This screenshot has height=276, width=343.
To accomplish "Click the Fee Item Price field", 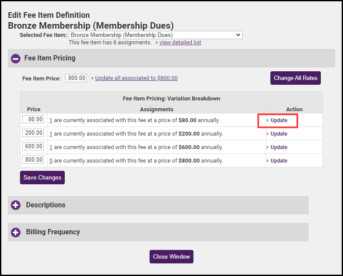I will click(x=76, y=78).
